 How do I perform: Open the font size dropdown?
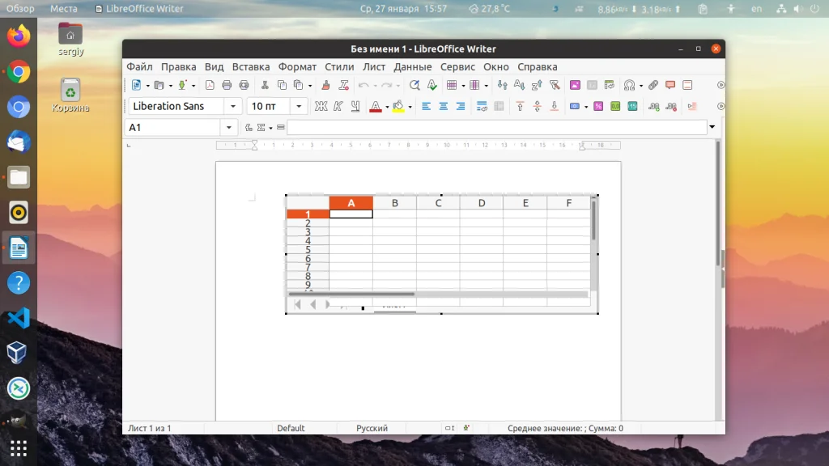(298, 105)
